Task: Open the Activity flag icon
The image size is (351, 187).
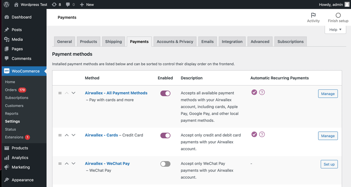Action: tap(313, 15)
